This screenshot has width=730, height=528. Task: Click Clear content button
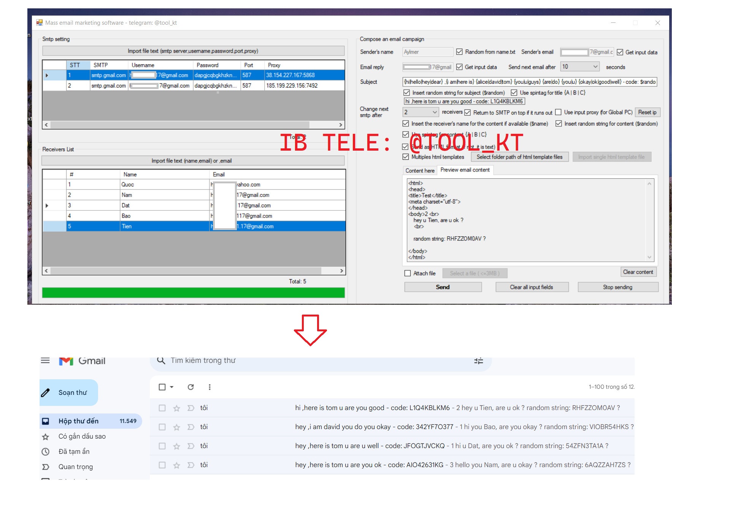(638, 272)
